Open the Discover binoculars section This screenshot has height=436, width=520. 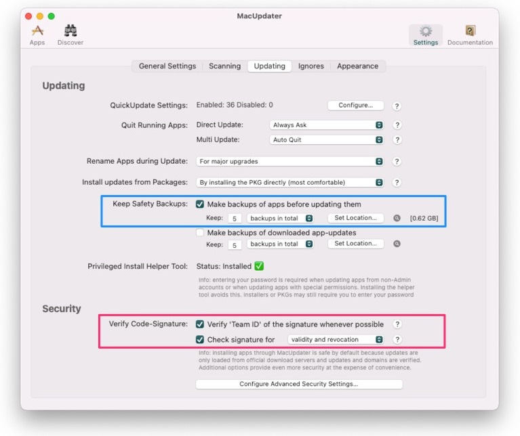tap(71, 35)
